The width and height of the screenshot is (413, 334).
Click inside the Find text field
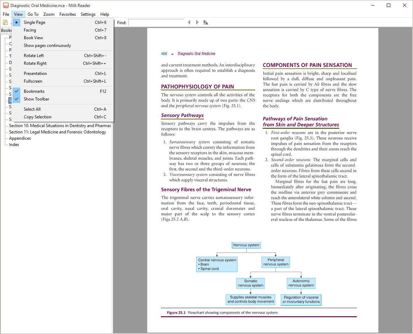[x=156, y=22]
